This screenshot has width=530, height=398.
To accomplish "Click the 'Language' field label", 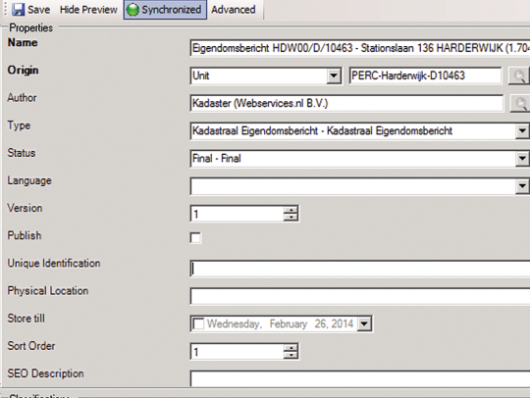I will [x=29, y=181].
